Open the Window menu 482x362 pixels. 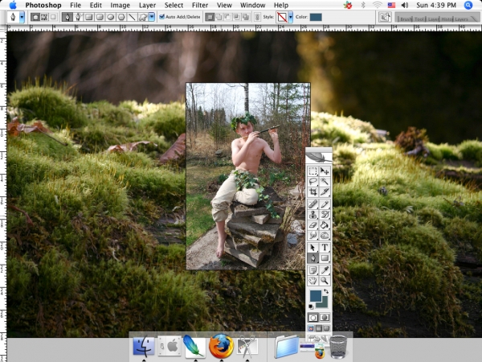pyautogui.click(x=252, y=6)
